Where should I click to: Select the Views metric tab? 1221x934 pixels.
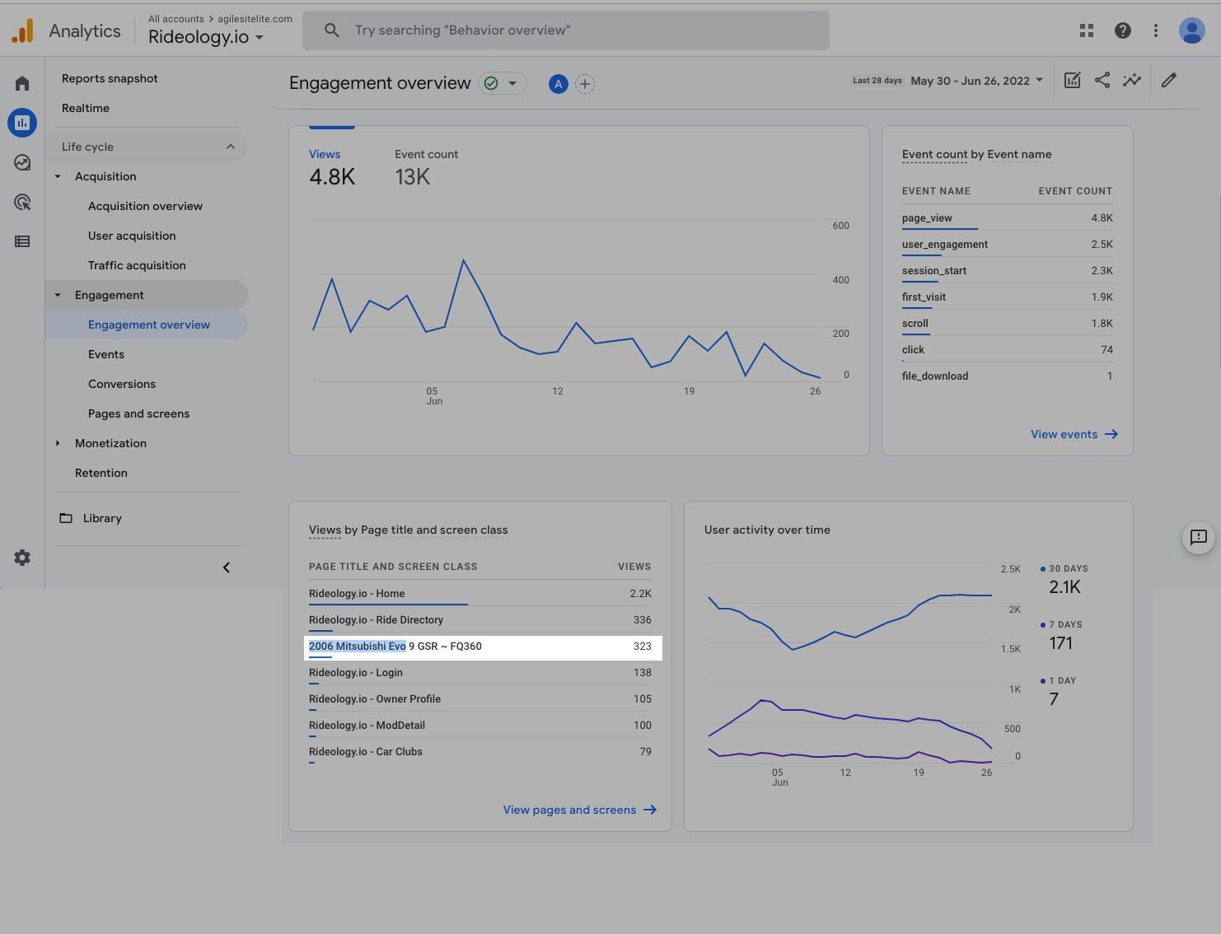tap(332, 167)
